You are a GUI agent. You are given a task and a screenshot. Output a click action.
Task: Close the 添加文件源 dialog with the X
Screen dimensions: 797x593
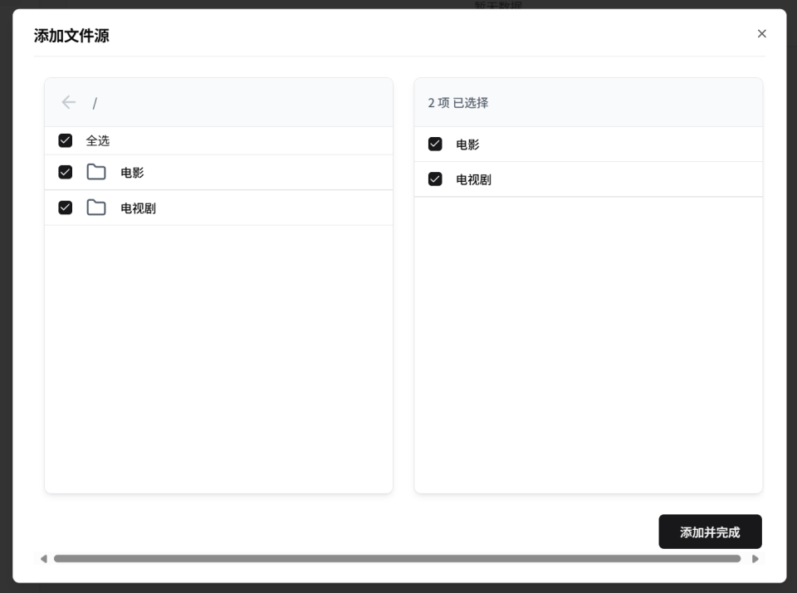point(761,33)
